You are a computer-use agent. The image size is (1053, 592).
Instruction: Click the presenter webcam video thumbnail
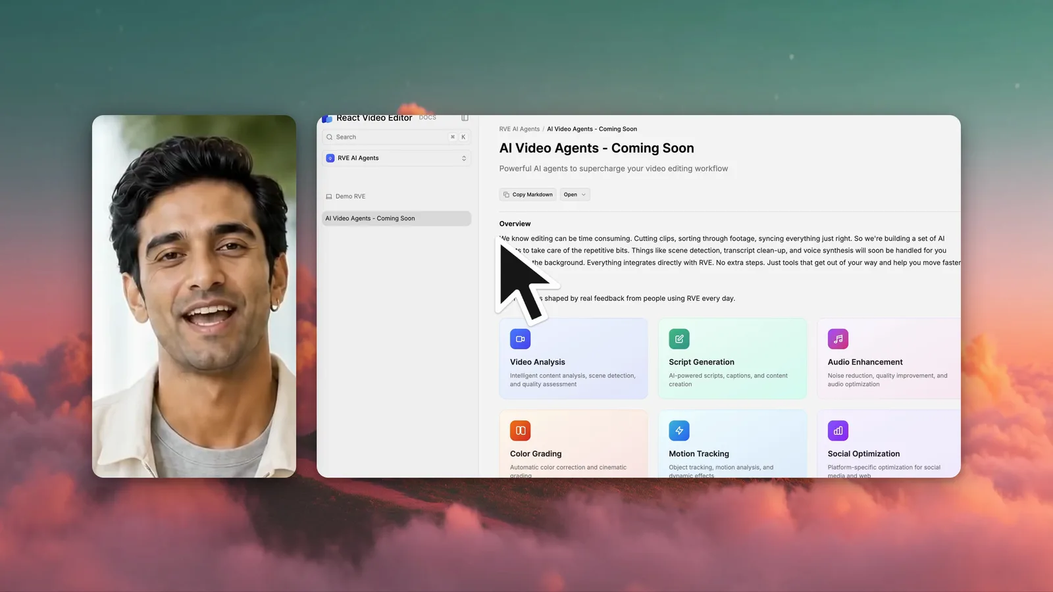[x=194, y=297]
